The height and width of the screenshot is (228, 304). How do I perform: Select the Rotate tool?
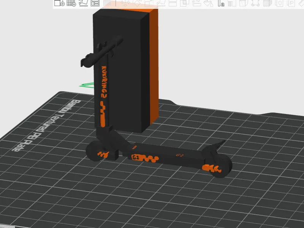137,3
